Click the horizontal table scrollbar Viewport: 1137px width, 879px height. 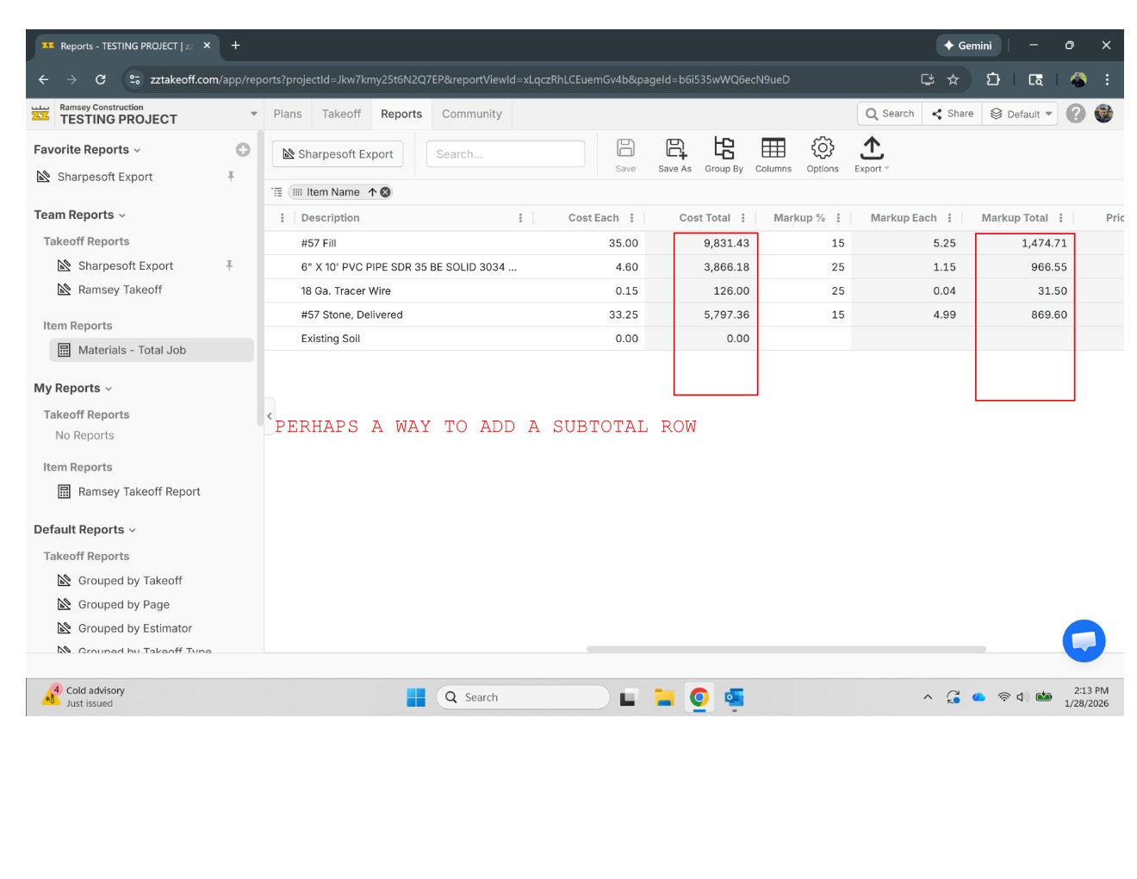click(x=786, y=649)
